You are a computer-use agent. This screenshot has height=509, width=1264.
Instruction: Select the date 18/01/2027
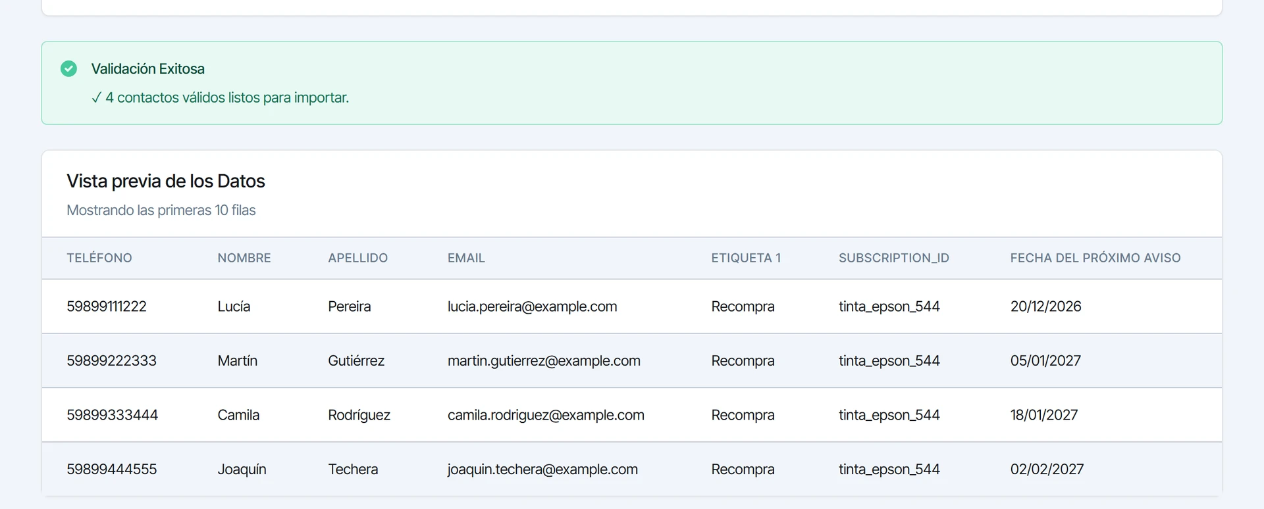tap(1044, 415)
